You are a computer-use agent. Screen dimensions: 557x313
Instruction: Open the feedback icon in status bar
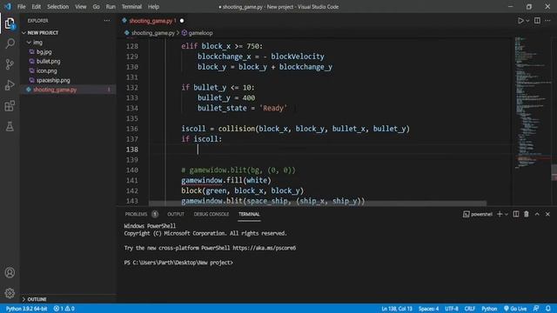(536, 309)
